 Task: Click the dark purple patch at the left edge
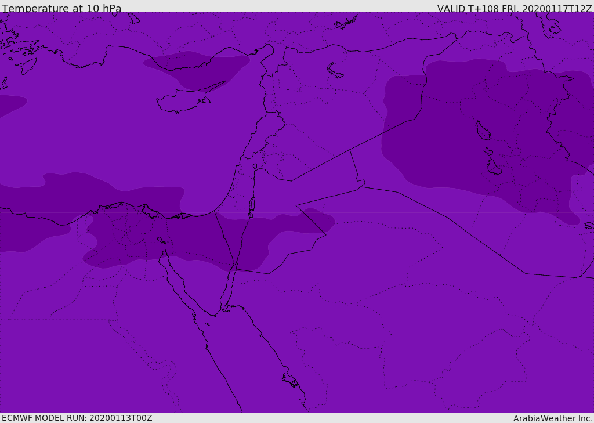(x=9, y=104)
